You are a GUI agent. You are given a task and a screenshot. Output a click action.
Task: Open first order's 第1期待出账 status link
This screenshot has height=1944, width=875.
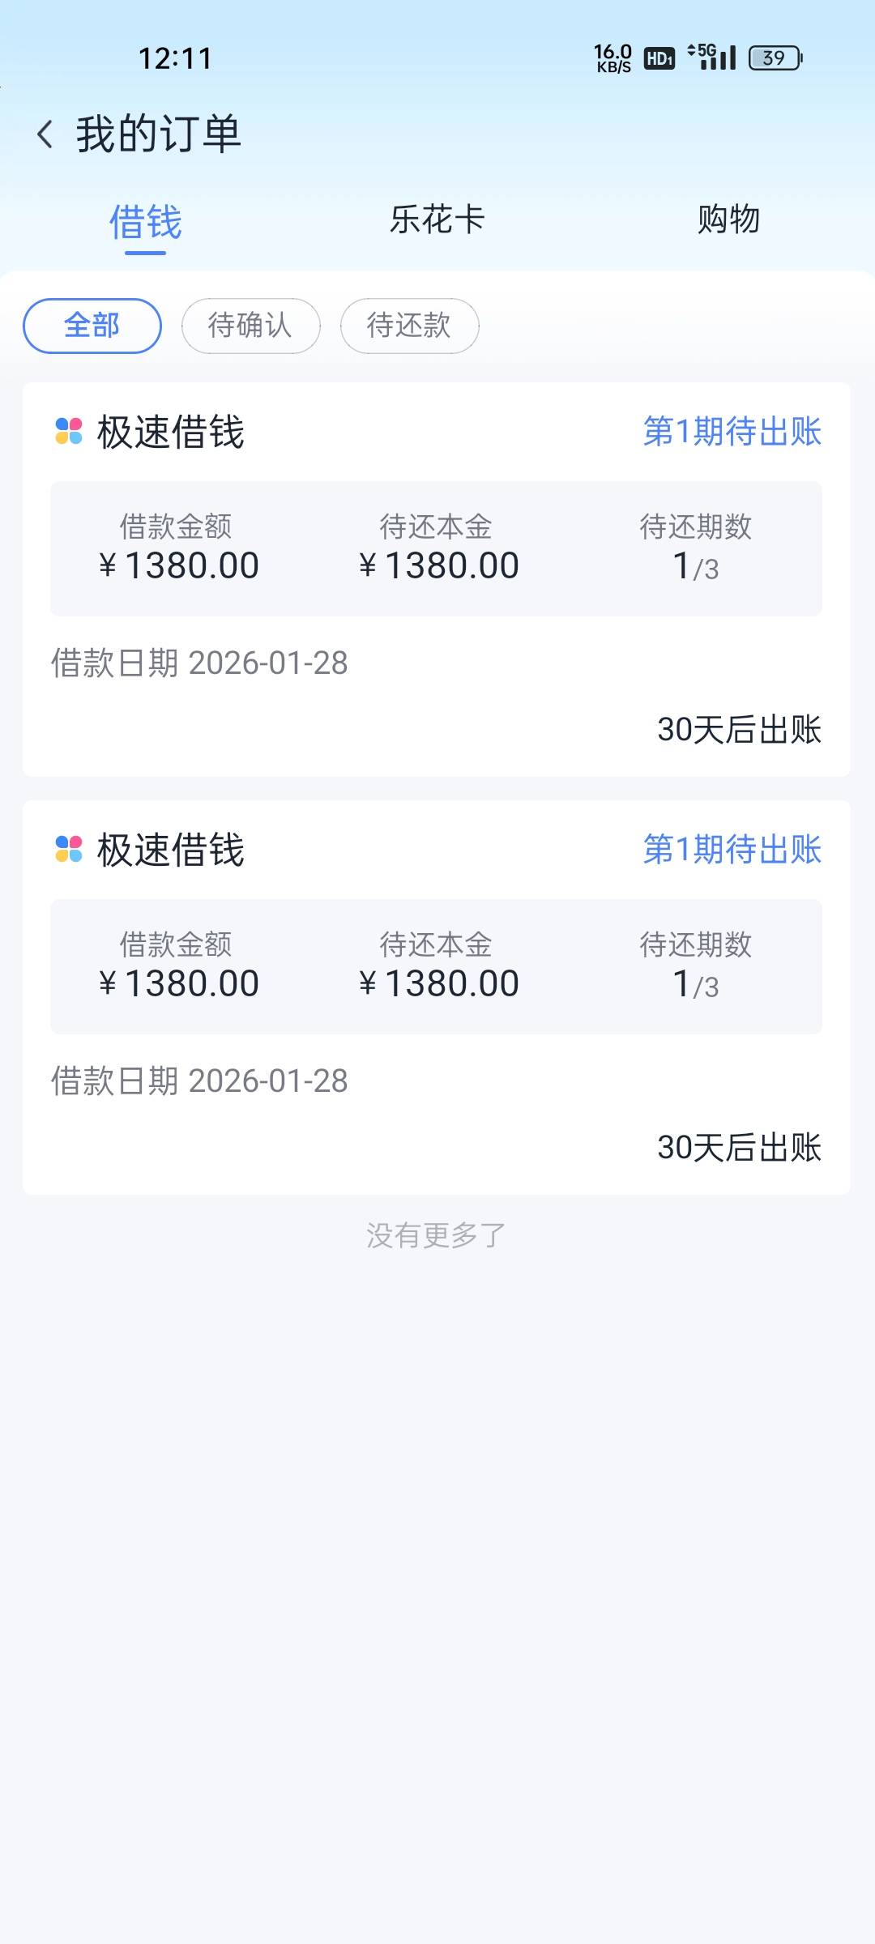732,431
